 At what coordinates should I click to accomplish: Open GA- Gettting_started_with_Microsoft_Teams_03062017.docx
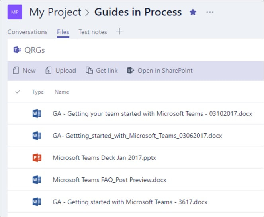tap(137, 136)
